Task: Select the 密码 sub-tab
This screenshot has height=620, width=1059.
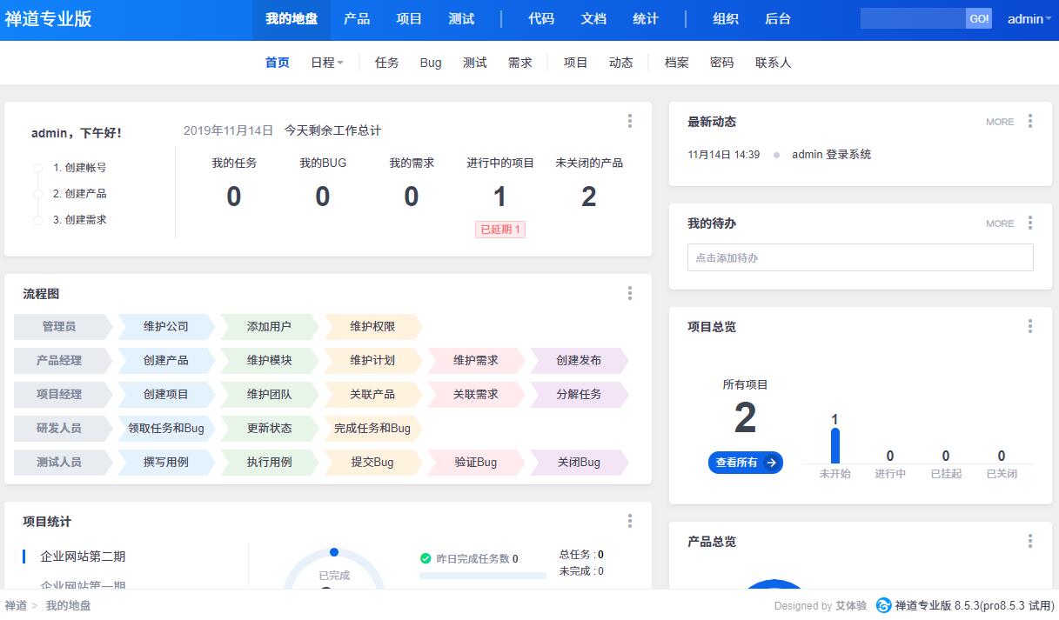Action: pyautogui.click(x=722, y=63)
